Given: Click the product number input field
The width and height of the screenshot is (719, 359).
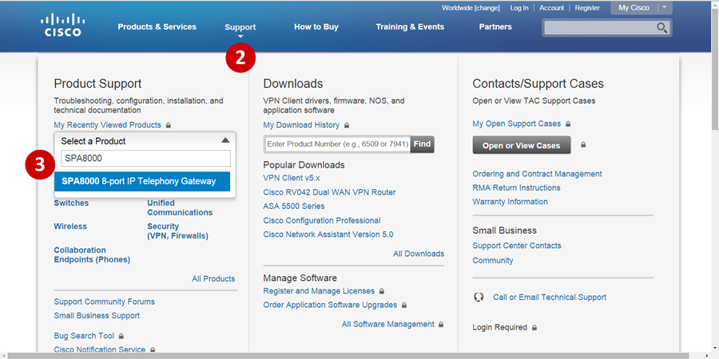Looking at the screenshot, I should pyautogui.click(x=336, y=144).
